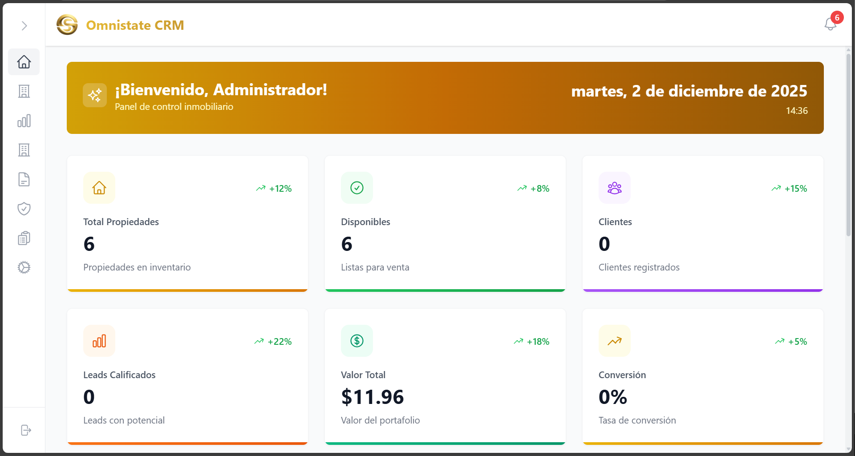Viewport: 855px width, 456px height.
Task: Select the Clientes card showing 0 registered
Action: [702, 223]
